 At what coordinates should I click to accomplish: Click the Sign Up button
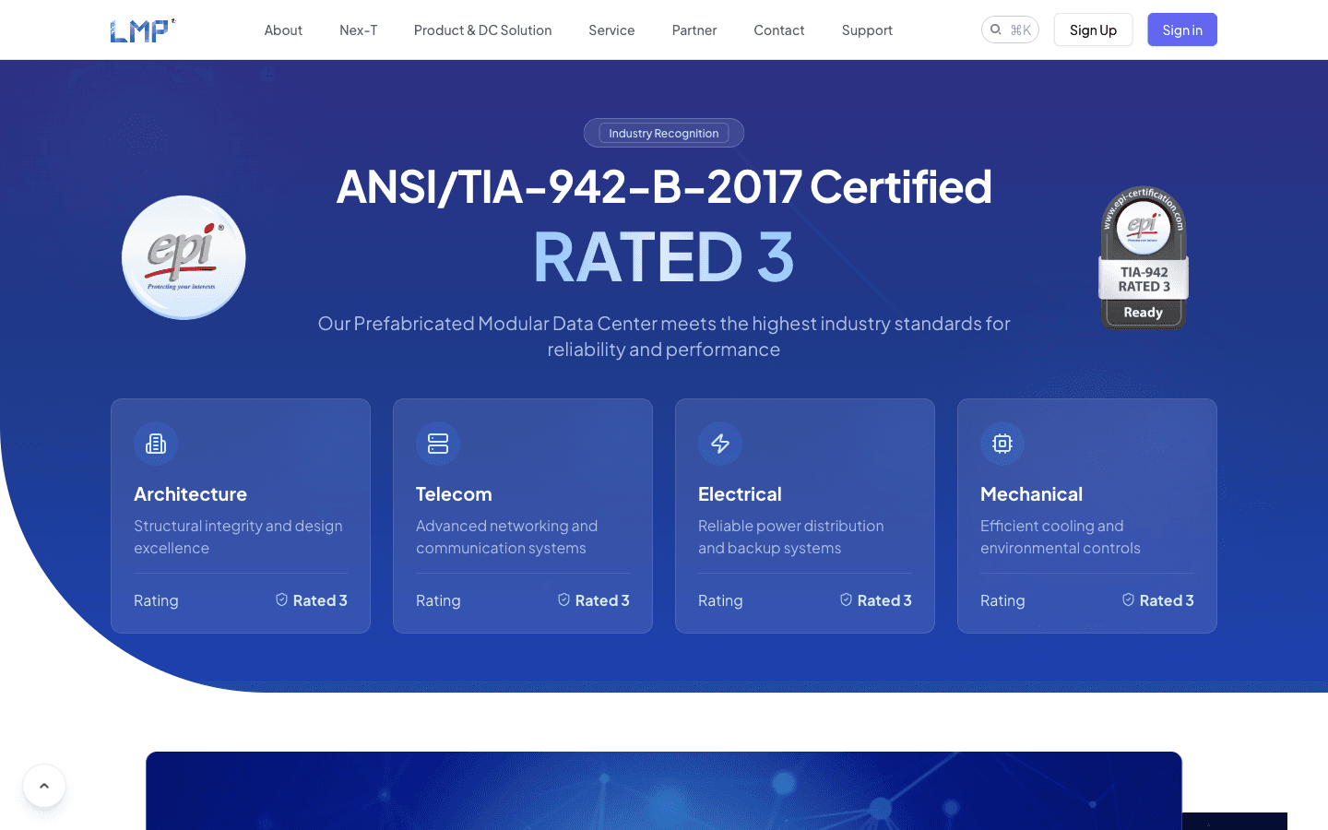click(x=1093, y=30)
